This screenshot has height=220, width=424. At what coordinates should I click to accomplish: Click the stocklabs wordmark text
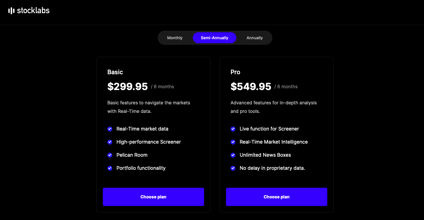(33, 11)
